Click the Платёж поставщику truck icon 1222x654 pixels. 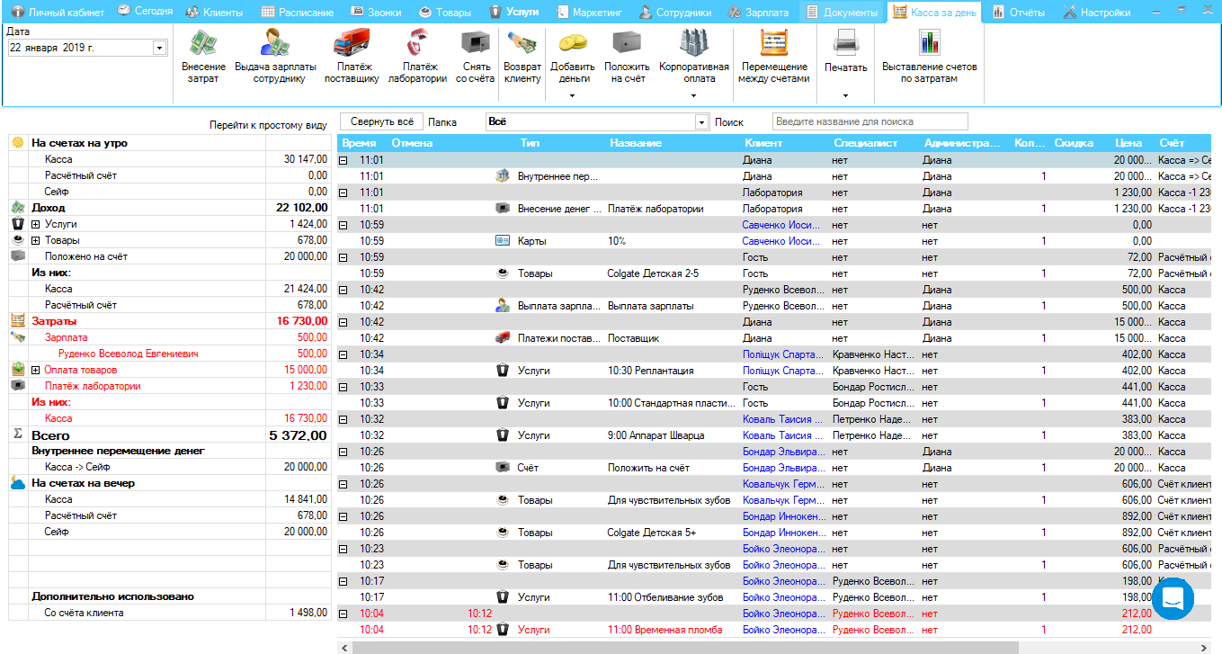point(352,44)
